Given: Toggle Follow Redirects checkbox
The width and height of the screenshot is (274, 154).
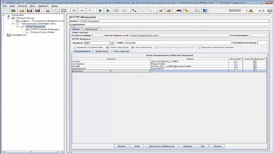Looking at the screenshot, I should (107, 47).
